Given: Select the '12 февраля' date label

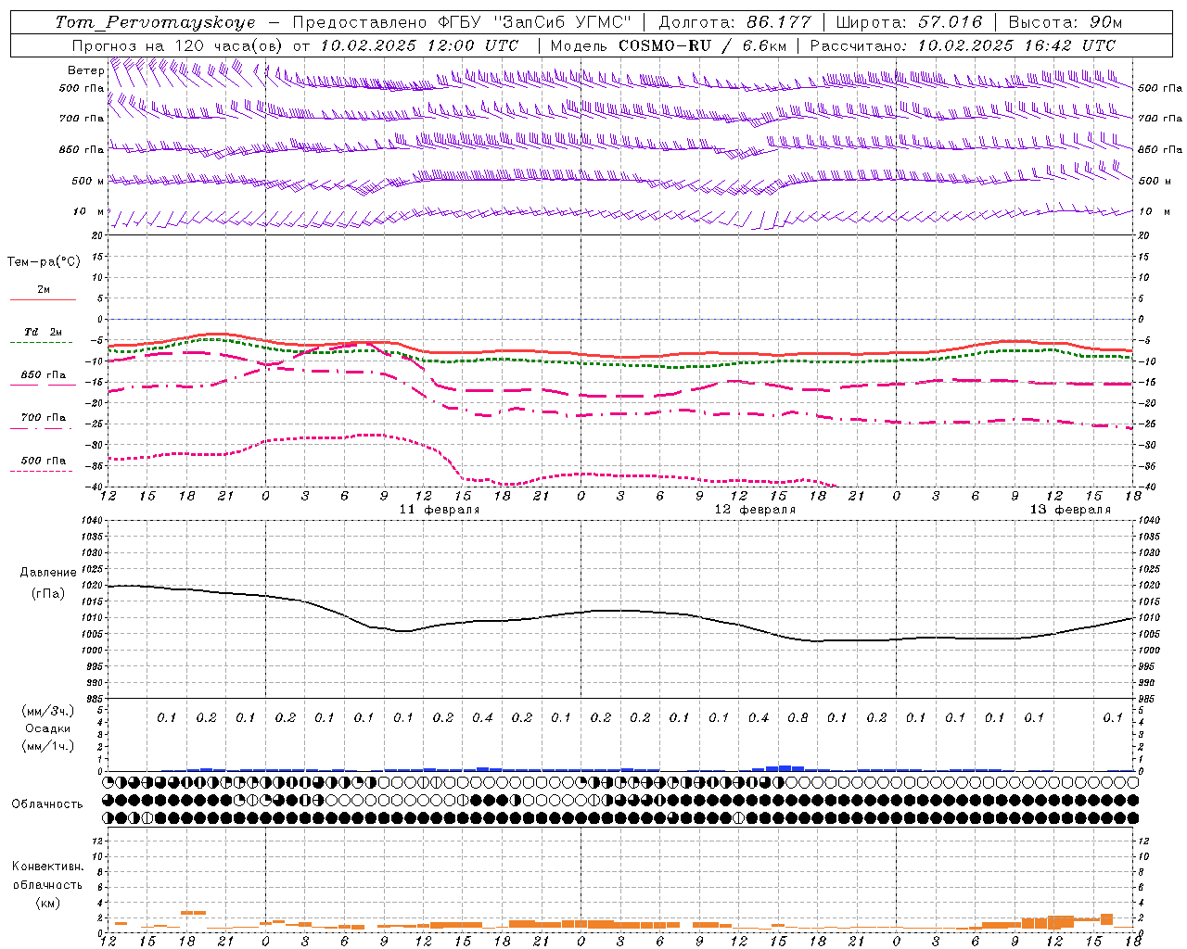Looking at the screenshot, I should (755, 510).
